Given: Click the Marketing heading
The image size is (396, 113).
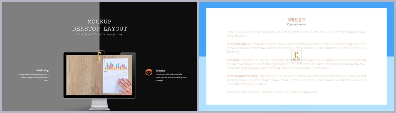Looking at the screenshot, I should 42,70.
